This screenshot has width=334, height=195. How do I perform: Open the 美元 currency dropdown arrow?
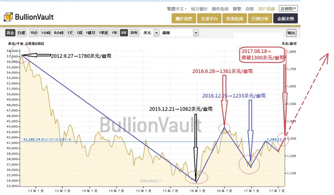click(x=156, y=33)
